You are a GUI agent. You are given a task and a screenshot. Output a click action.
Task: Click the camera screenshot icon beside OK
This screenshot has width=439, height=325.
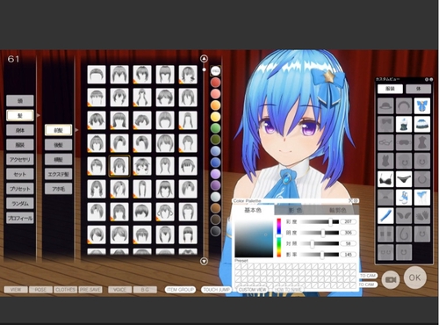pyautogui.click(x=391, y=280)
